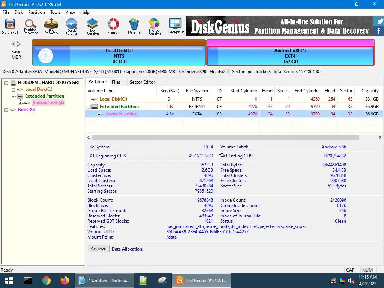This screenshot has height=288, width=384.
Task: Select Local Disk(C:) in the tree
Action: click(39, 89)
